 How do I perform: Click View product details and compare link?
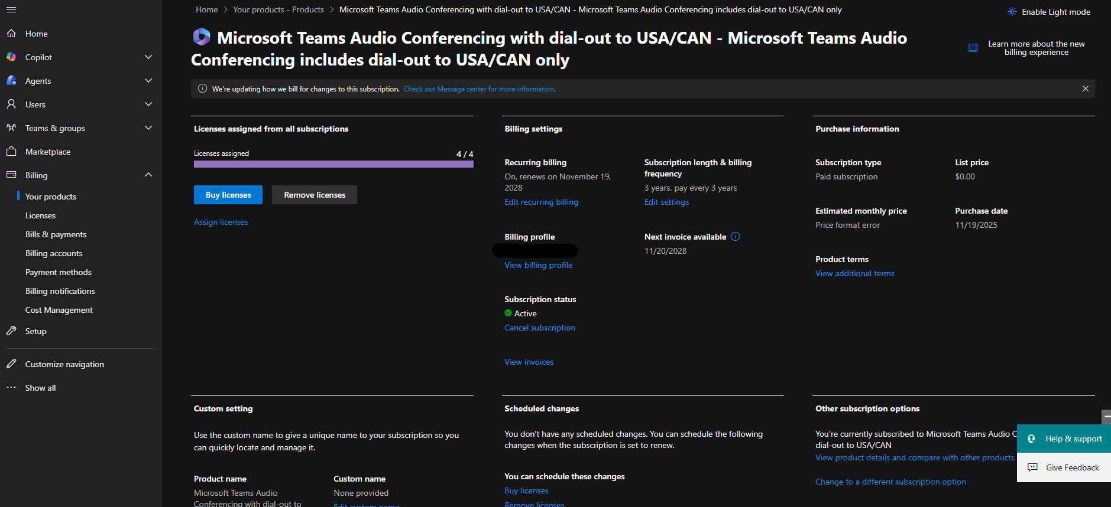915,457
